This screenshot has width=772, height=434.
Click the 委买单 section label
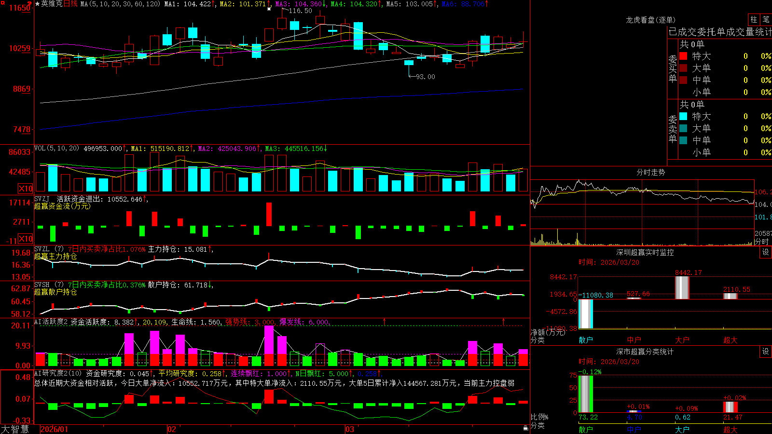pos(673,68)
